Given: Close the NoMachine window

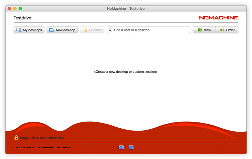Looking at the screenshot, I should 9,8.
